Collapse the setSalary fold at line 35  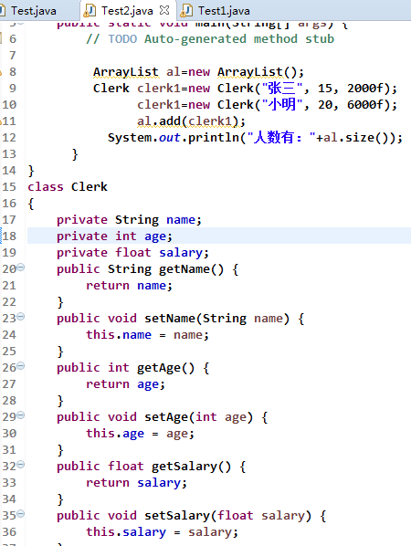[21, 514]
